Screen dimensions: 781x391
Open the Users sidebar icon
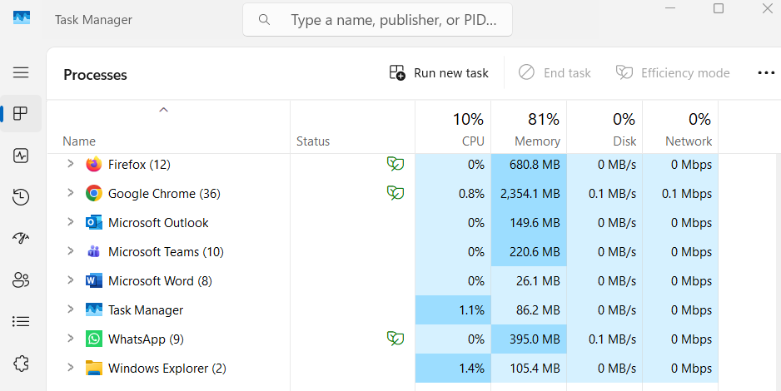pyautogui.click(x=21, y=280)
